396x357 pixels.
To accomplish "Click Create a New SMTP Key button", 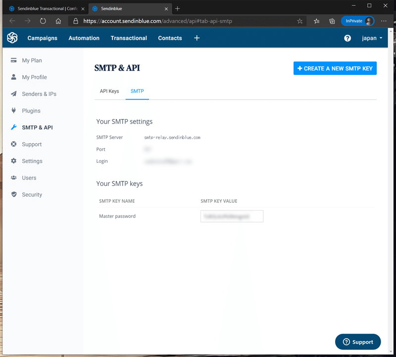I will (x=335, y=68).
